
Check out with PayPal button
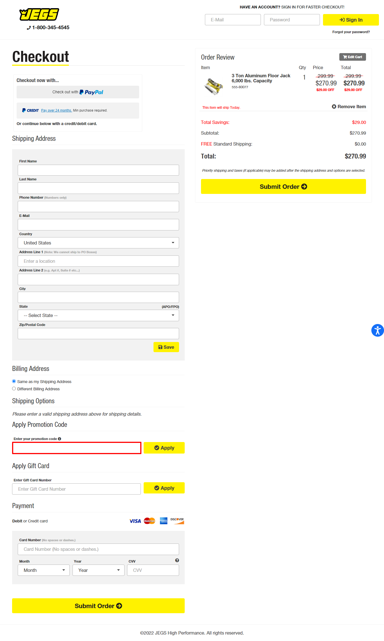click(x=78, y=92)
